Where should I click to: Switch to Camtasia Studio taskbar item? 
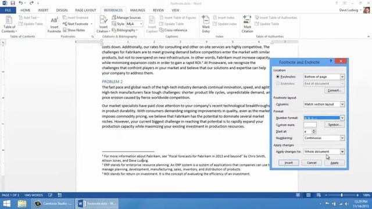click(x=53, y=204)
